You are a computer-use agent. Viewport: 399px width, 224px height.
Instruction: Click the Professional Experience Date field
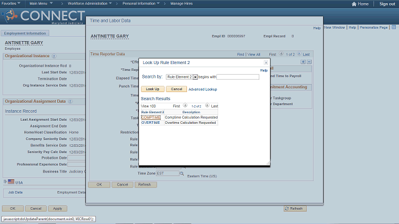[x=77, y=164]
